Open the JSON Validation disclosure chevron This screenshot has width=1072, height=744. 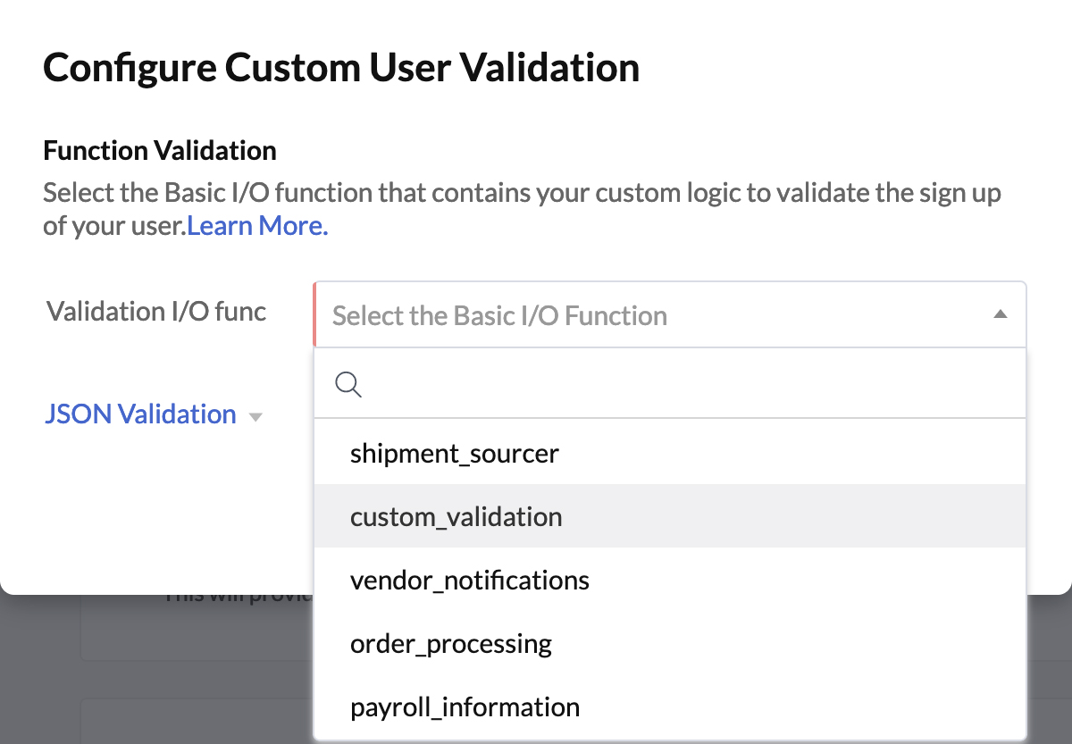coord(255,416)
